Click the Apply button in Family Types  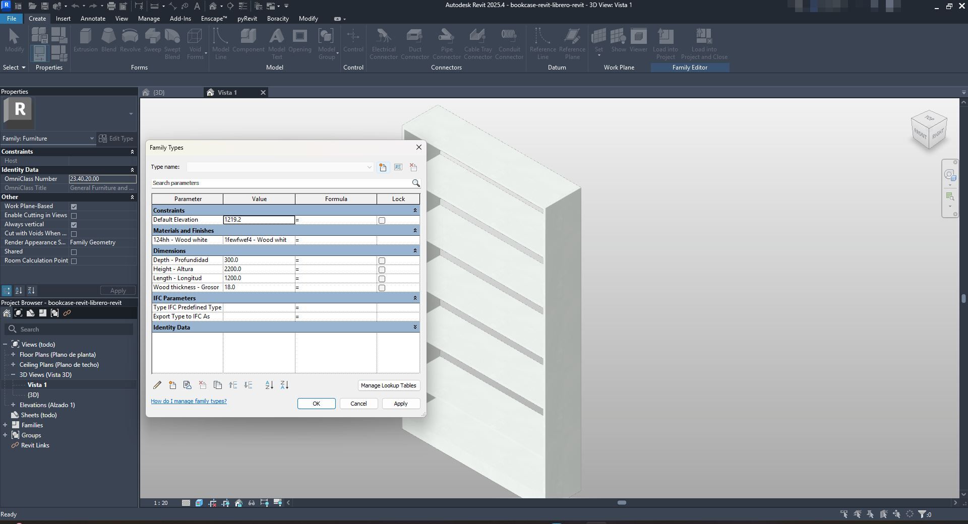point(401,404)
